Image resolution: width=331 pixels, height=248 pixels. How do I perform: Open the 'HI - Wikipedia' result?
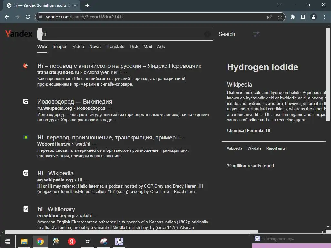[56, 173]
